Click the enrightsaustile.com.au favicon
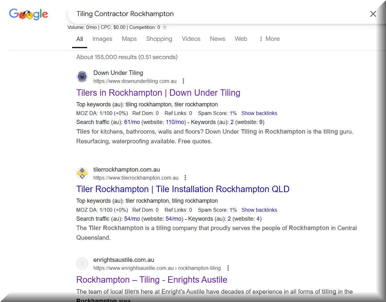This screenshot has width=386, height=302. [x=82, y=264]
